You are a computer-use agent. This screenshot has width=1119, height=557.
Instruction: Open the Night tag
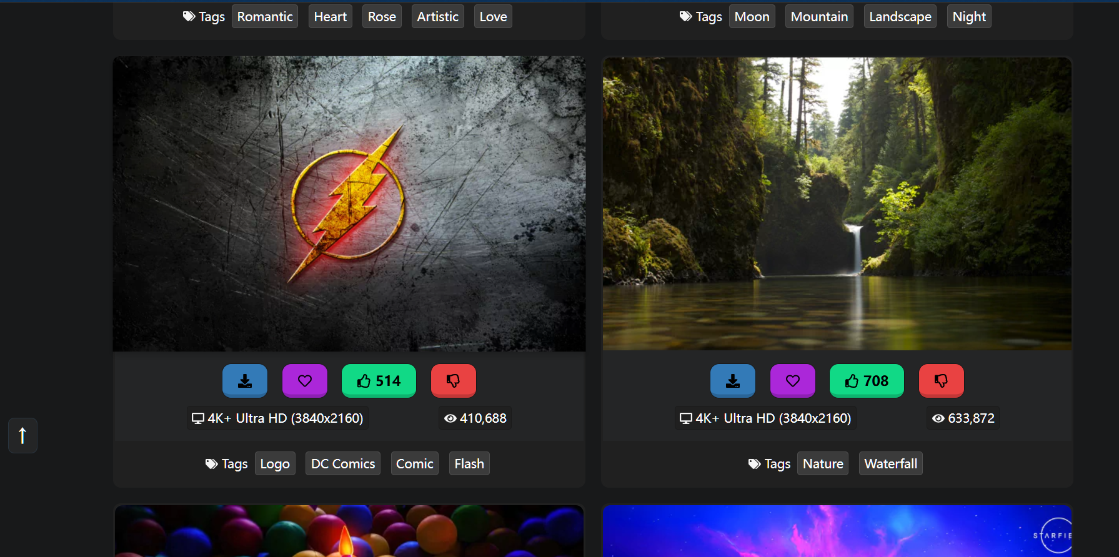click(x=969, y=17)
